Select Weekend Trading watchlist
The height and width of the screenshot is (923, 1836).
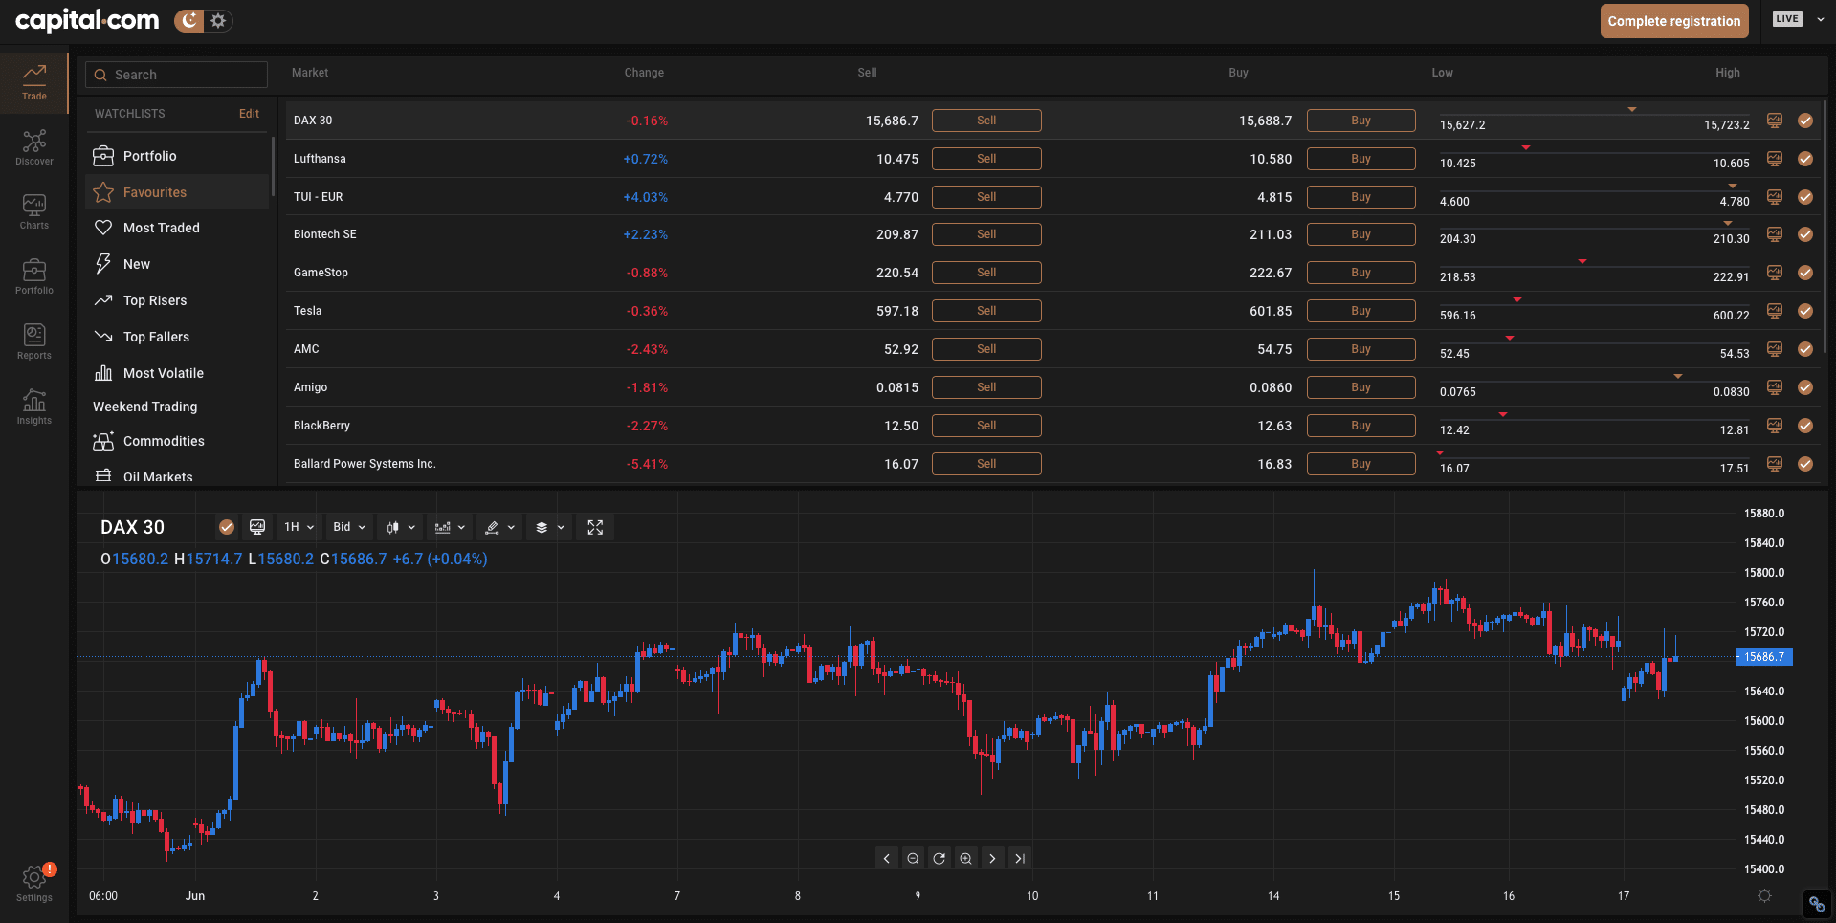coord(144,407)
